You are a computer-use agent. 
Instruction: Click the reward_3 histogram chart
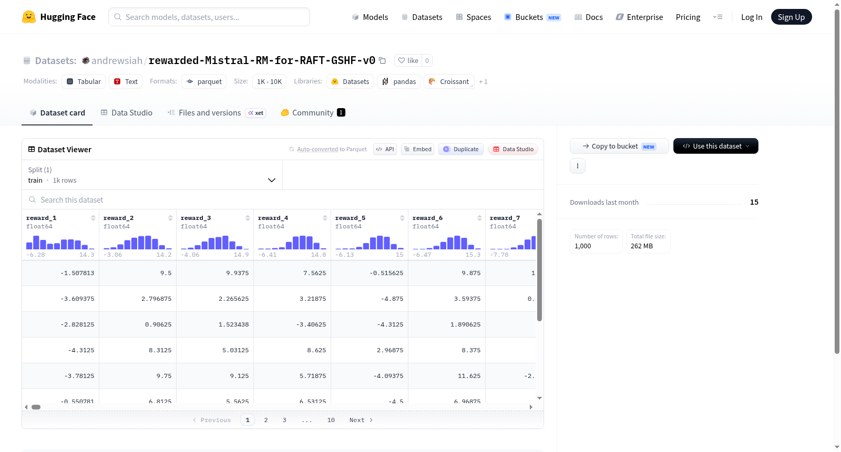[x=215, y=242]
